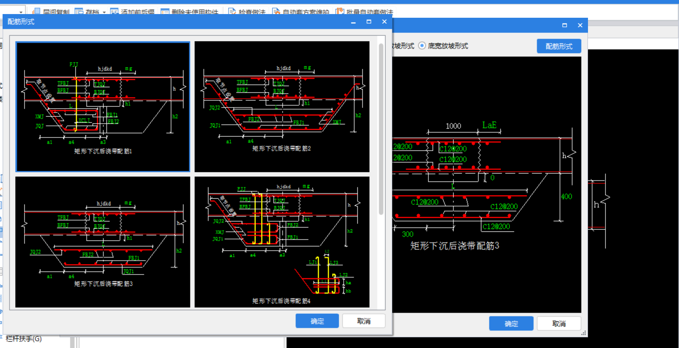Click the 300 dimension value in diagram
Viewport: 679px width, 348px height.
[x=408, y=234]
